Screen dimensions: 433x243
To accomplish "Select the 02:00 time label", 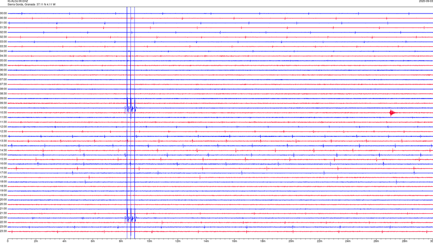I will [4, 32].
